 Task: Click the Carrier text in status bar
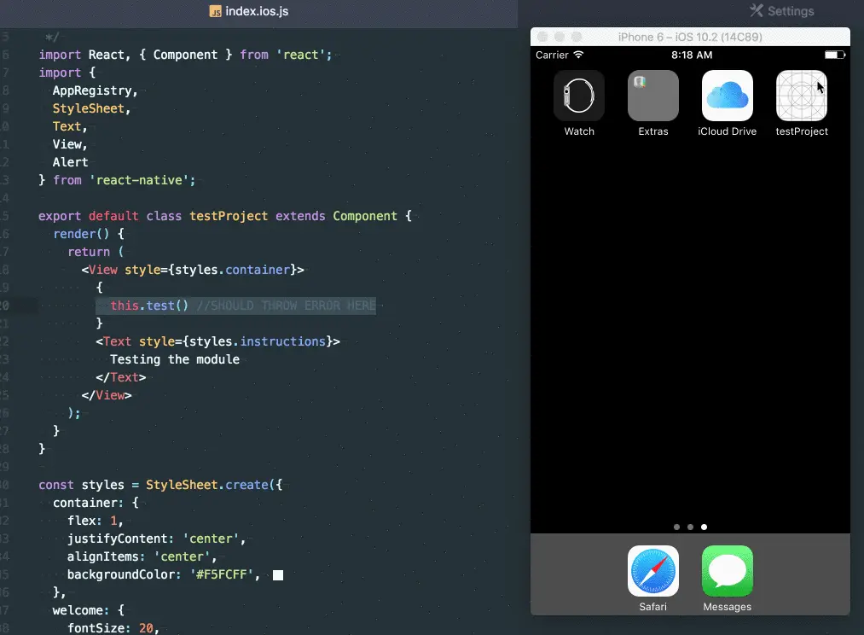[552, 55]
